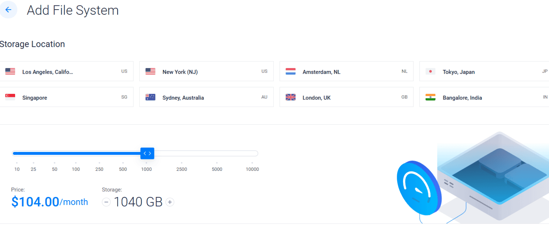Click the Netherlands flag icon
The width and height of the screenshot is (549, 226).
291,71
